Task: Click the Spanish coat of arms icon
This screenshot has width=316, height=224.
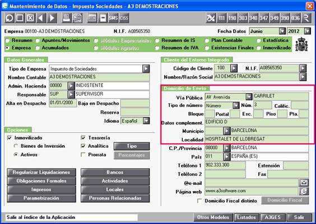Action: click(301, 44)
